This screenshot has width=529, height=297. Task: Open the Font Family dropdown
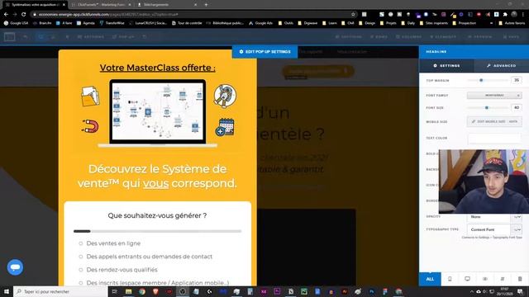coord(494,96)
